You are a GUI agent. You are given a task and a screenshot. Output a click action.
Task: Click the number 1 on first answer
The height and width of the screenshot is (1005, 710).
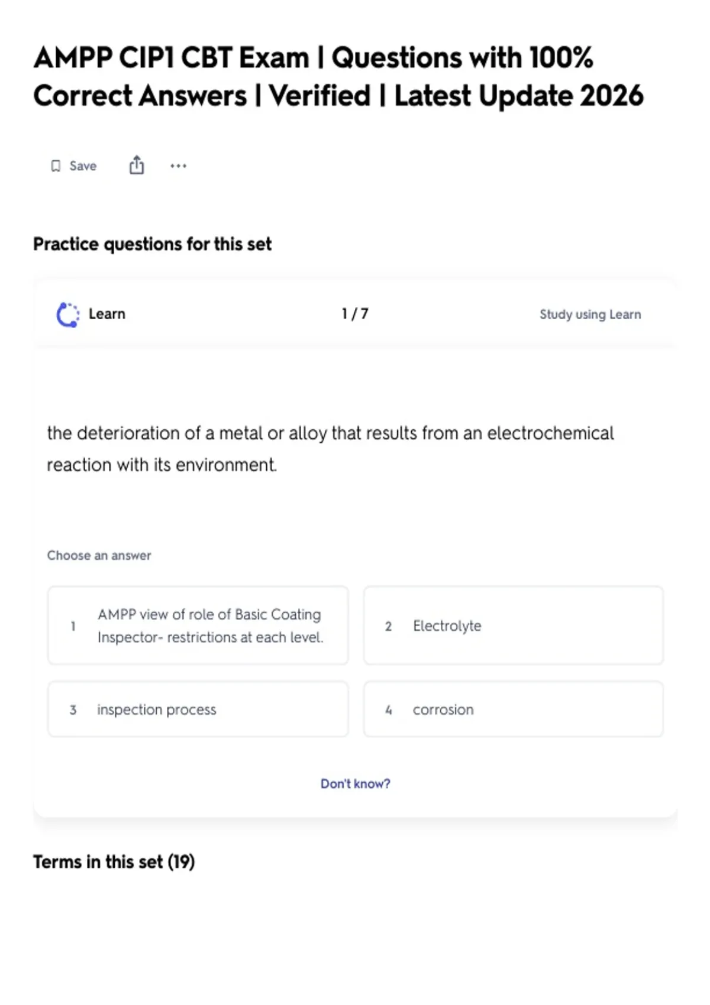(73, 626)
